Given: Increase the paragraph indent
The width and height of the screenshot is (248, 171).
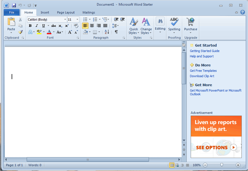Looking at the screenshot, I should click(x=122, y=20).
